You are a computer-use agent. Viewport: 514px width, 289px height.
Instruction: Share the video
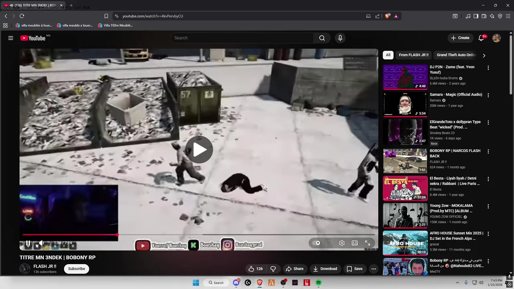click(x=294, y=269)
